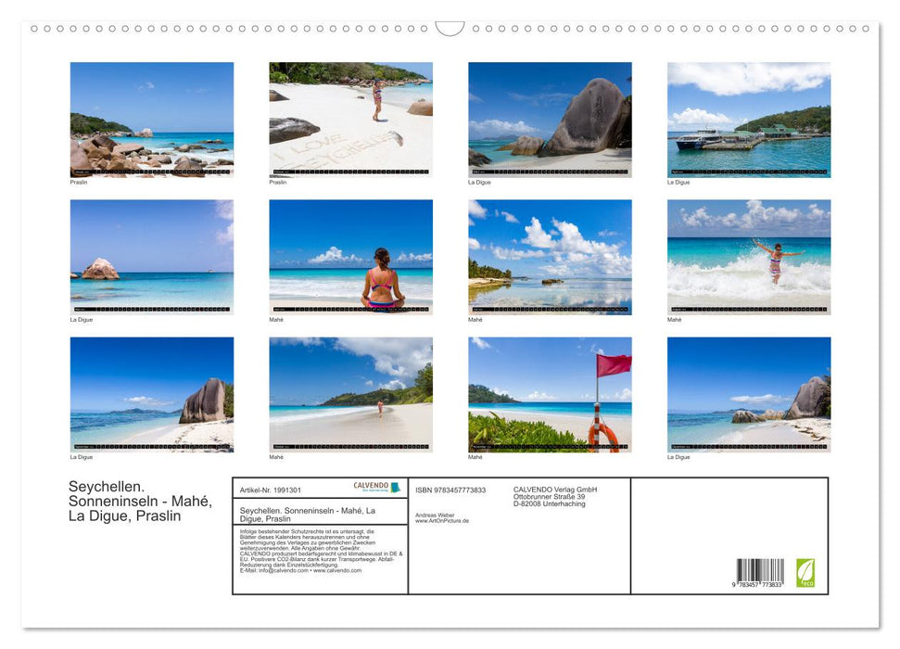Click the calendar date strip under the Praslin photo
The image size is (900, 649).
pyautogui.click(x=152, y=172)
